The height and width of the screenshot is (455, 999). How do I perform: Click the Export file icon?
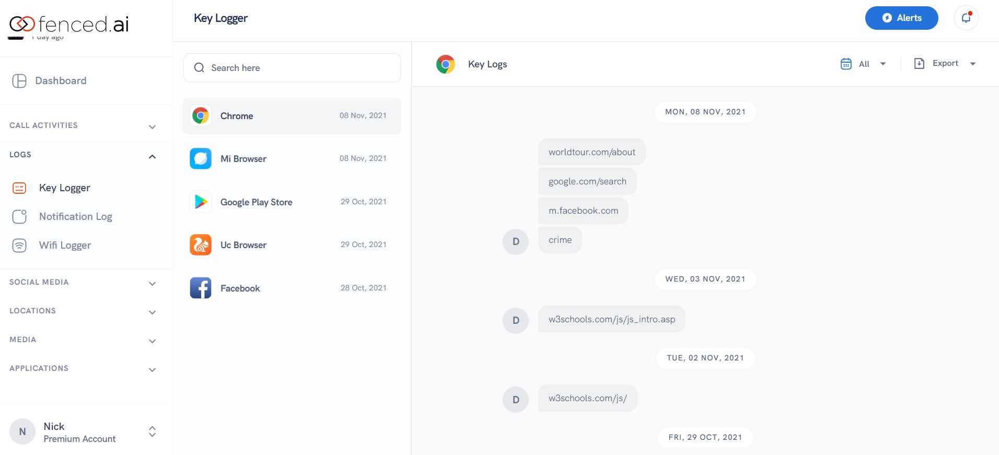919,64
